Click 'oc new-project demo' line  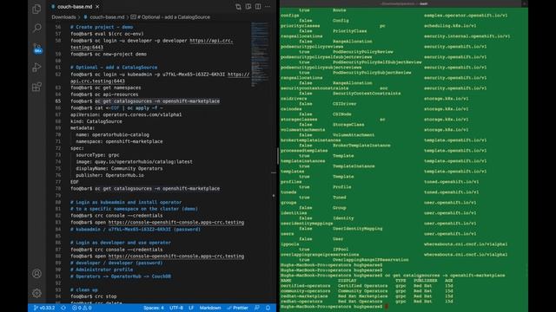pos(121,54)
